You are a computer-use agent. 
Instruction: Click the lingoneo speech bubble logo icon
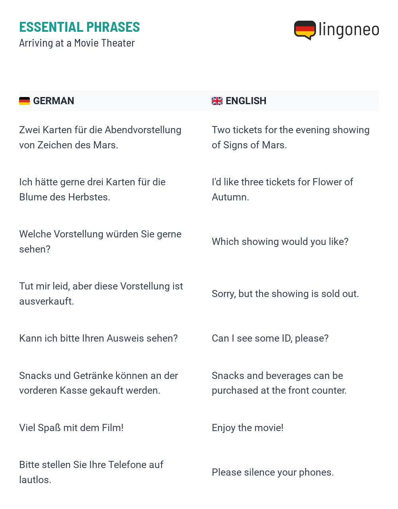[305, 30]
